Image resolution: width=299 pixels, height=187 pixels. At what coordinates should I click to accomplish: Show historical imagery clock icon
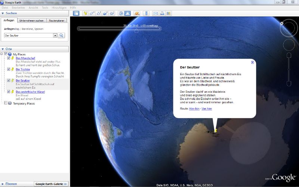click(121, 13)
